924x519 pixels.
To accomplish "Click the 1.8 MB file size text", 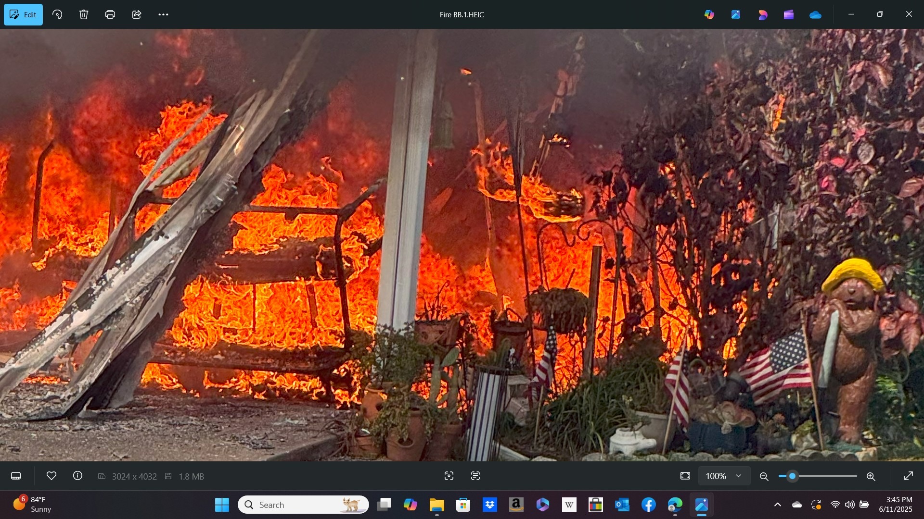I will (x=191, y=477).
